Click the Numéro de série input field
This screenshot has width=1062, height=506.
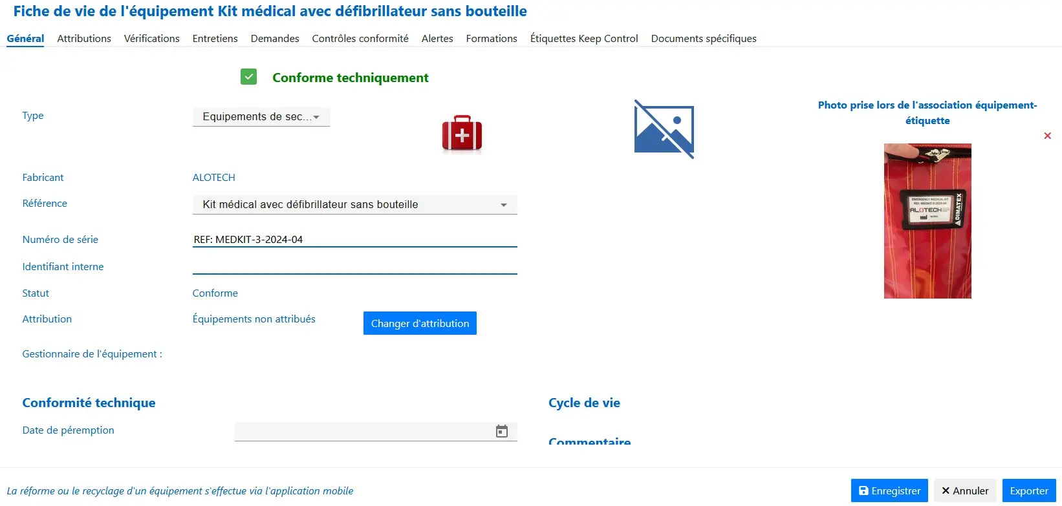(354, 239)
